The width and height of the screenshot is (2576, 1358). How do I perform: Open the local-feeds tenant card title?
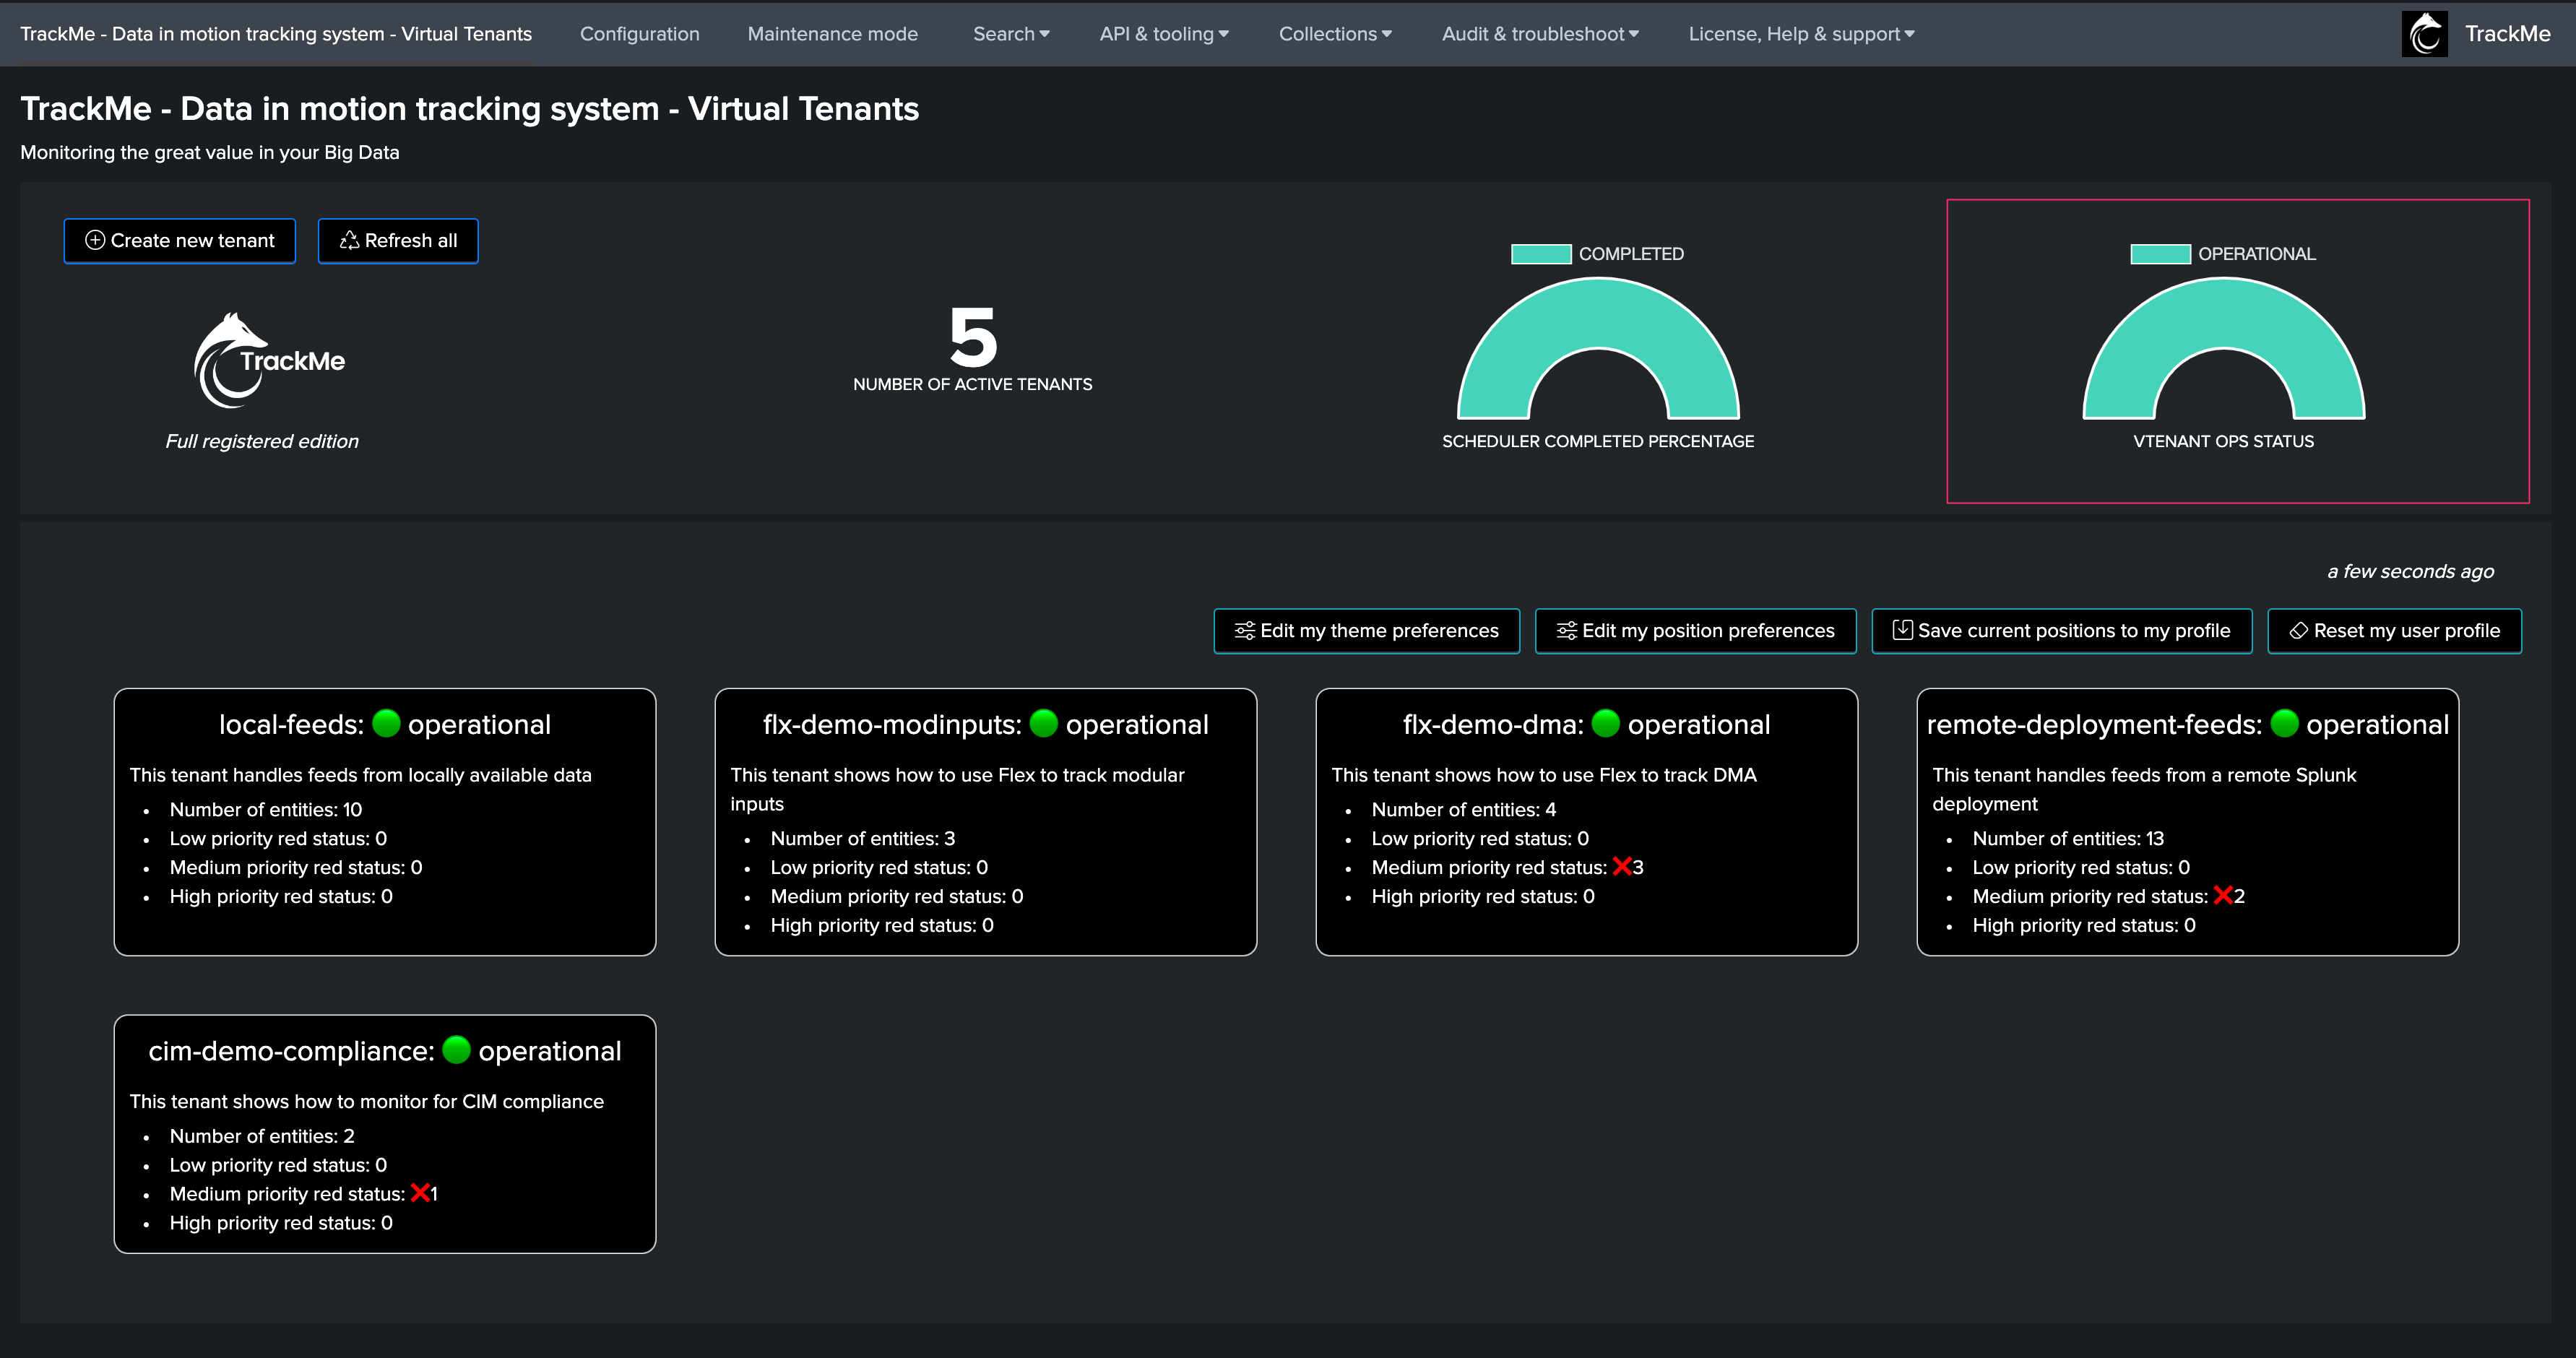coord(385,724)
